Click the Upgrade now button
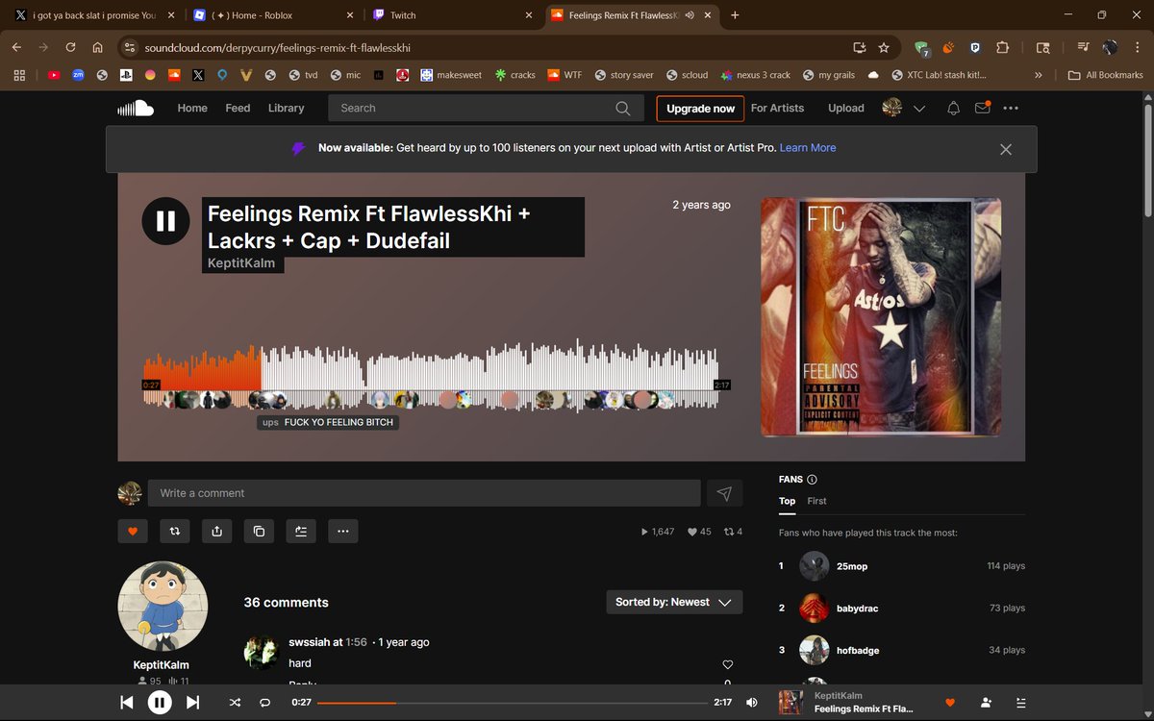The height and width of the screenshot is (721, 1154). (x=700, y=109)
